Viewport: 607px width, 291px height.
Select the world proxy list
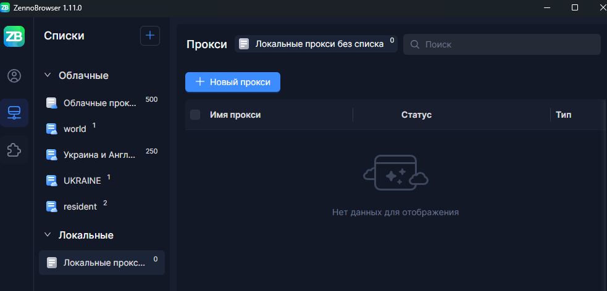102,129
